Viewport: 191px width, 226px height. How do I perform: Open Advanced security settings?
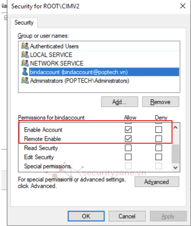(156, 182)
